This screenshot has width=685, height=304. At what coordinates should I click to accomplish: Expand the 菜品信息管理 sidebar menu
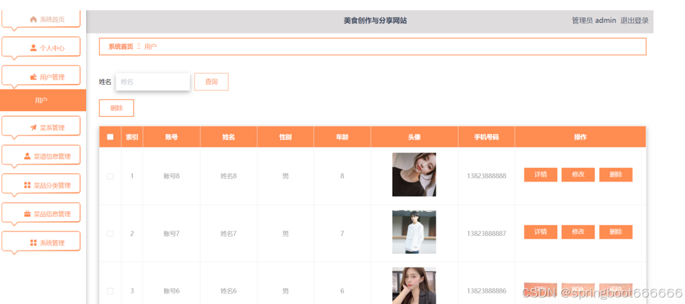click(x=41, y=213)
